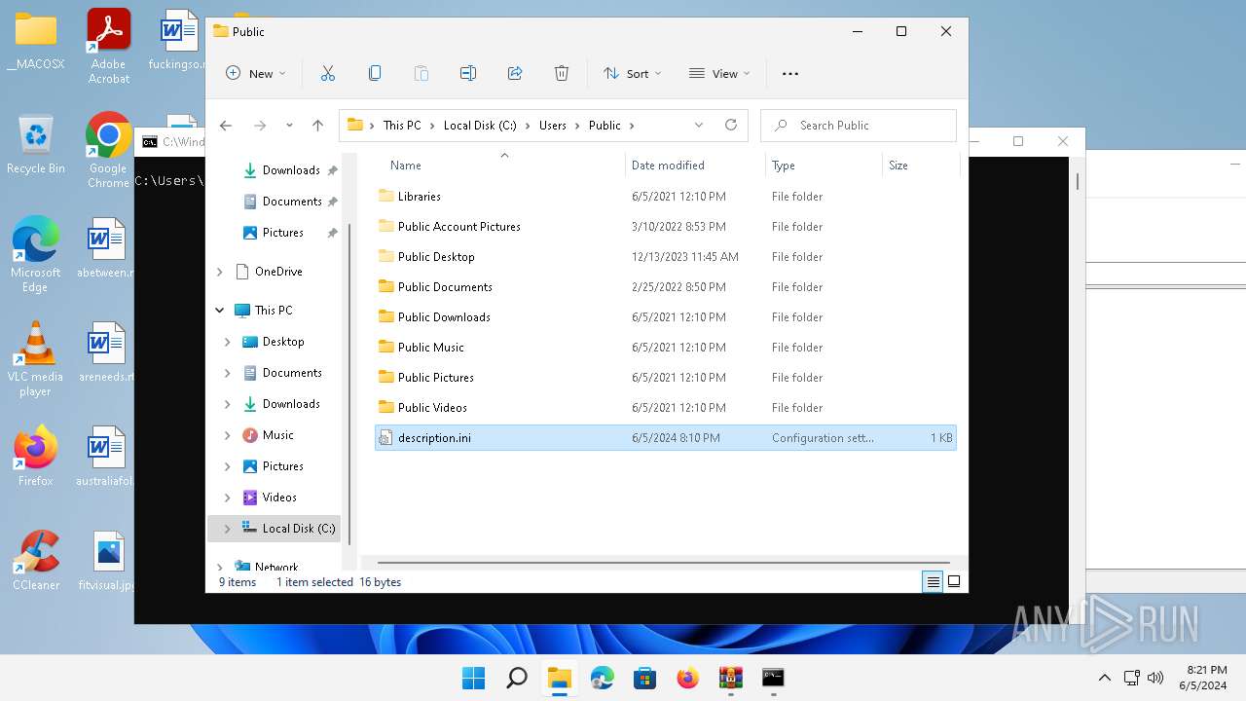This screenshot has width=1246, height=701.
Task: Click Local Disk (C:) breadcrumb segment
Action: pos(480,126)
